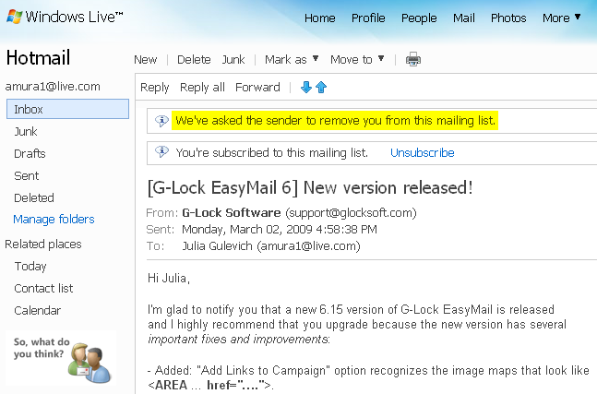Open the 'So, what do you think?' feedback image
This screenshot has height=394, width=597.
click(61, 359)
